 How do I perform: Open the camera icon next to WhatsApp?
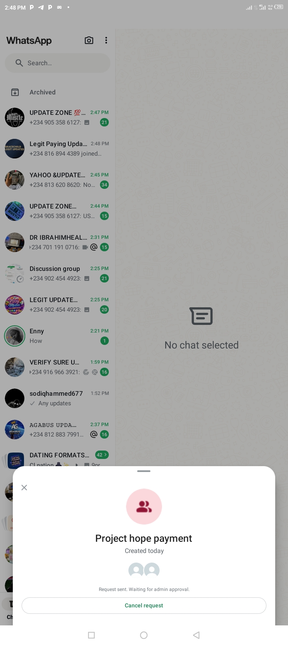click(x=89, y=40)
